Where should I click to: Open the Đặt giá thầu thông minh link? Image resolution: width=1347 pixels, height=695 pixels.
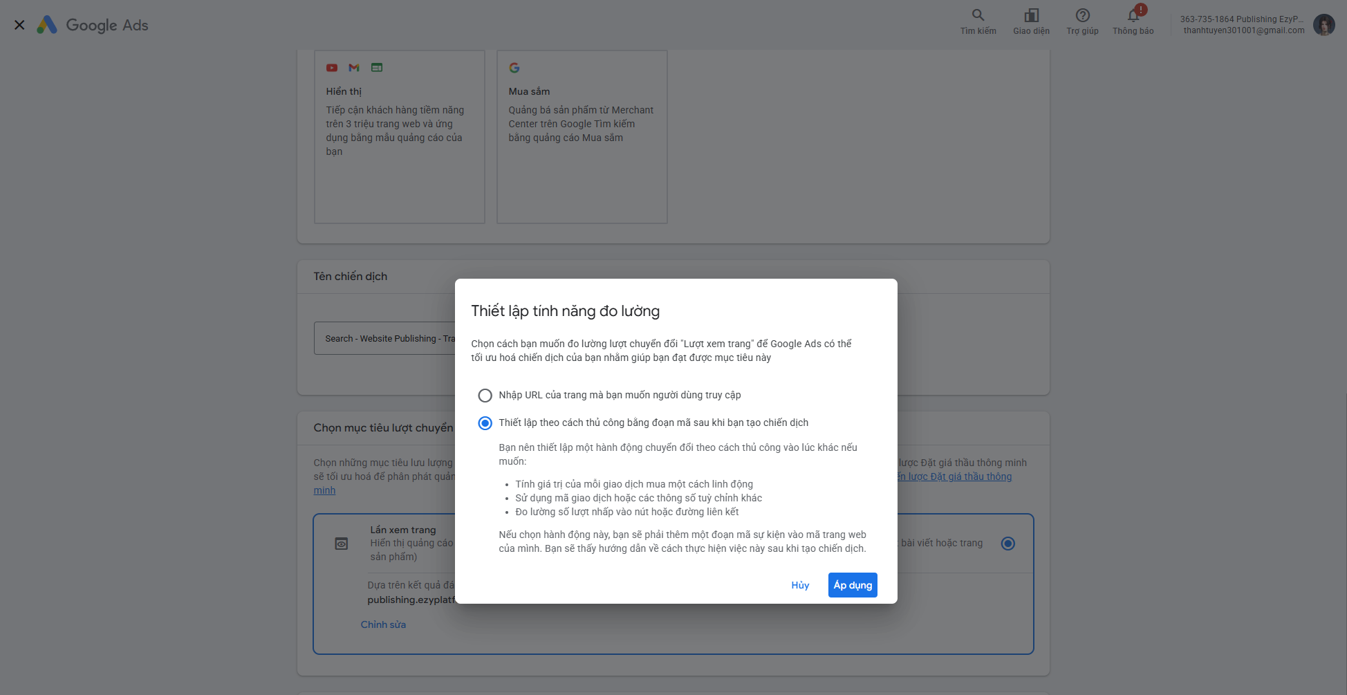(x=955, y=476)
